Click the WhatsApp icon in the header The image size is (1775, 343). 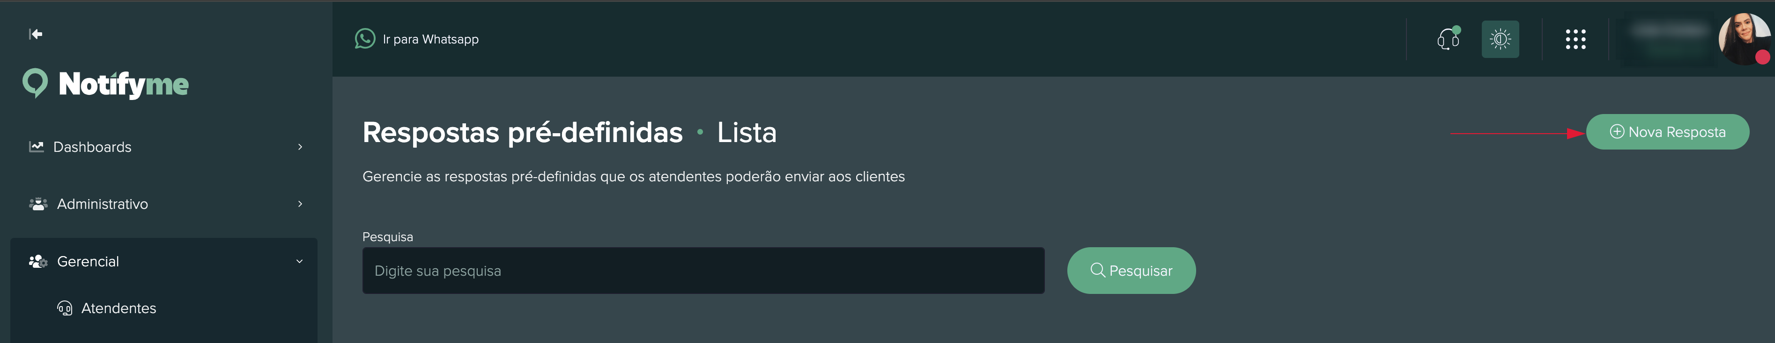(364, 39)
